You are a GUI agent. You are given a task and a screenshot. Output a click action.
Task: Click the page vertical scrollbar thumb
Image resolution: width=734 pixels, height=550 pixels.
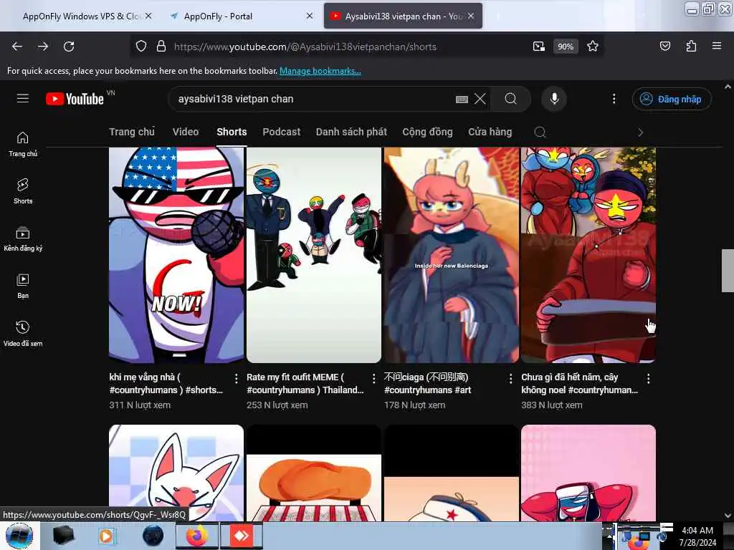[x=728, y=271]
